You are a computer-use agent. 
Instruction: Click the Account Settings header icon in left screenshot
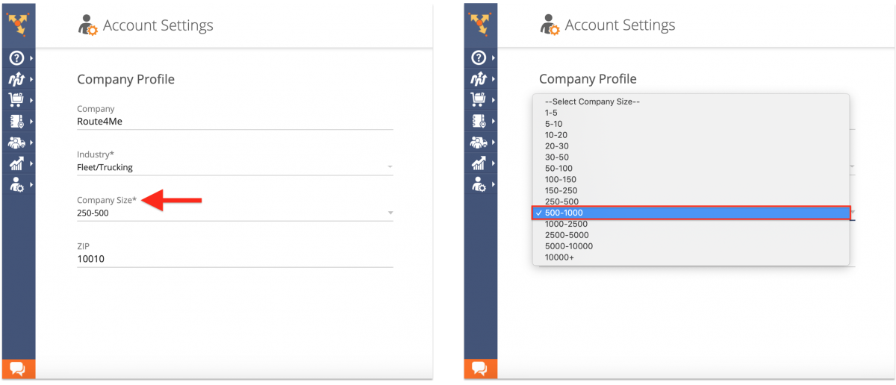(88, 25)
